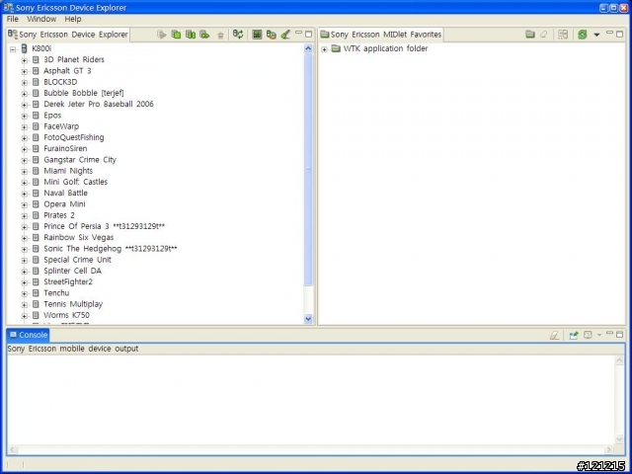This screenshot has height=474, width=632.
Task: Click Device Explorer scrollbar up arrow
Action: click(x=308, y=48)
